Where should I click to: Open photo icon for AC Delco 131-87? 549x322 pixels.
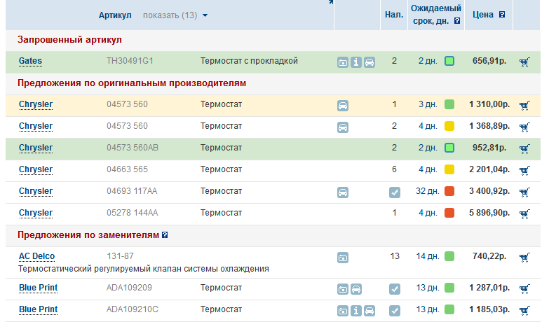[343, 258]
